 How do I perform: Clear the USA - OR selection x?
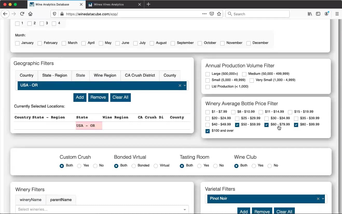click(x=180, y=85)
